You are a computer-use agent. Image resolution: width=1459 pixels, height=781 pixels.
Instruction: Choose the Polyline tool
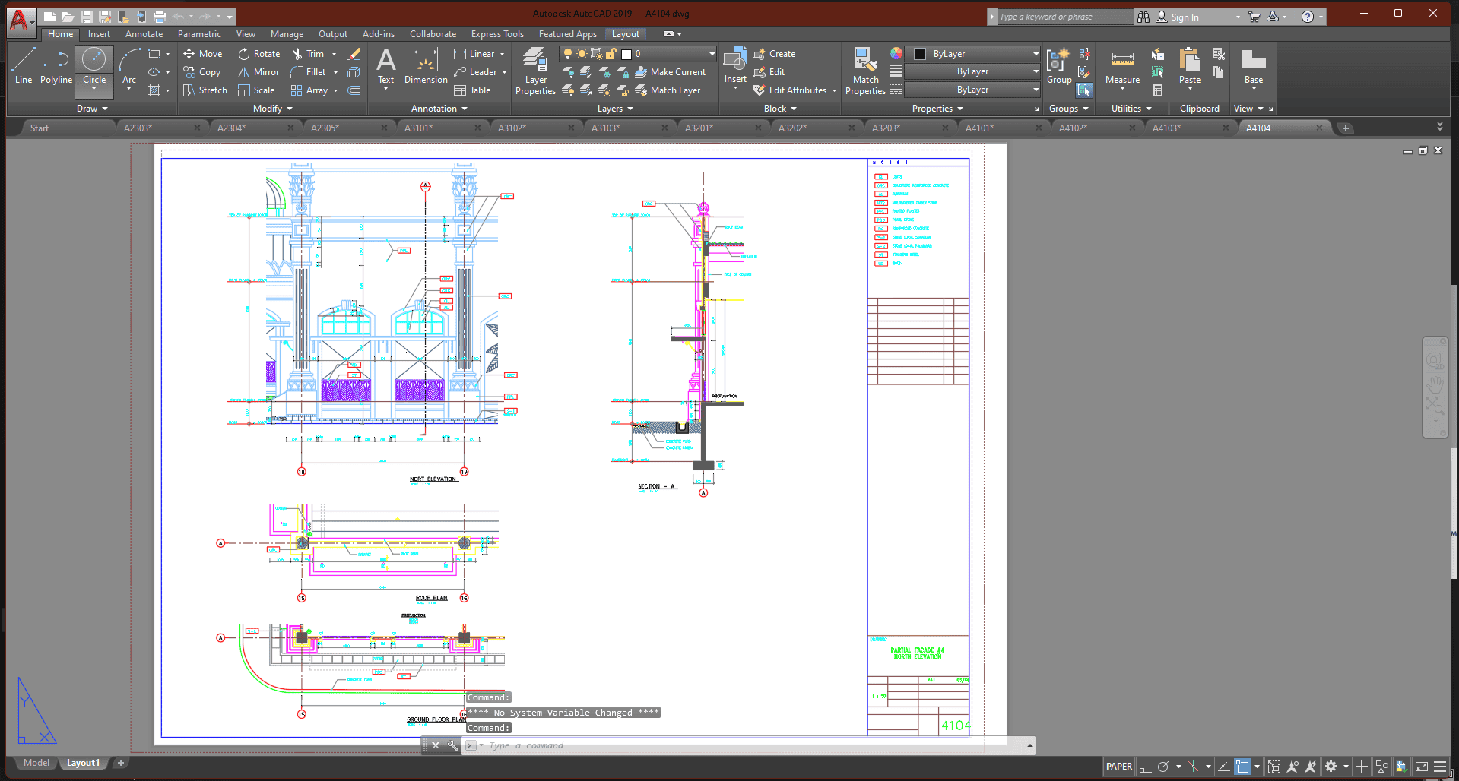click(x=56, y=65)
